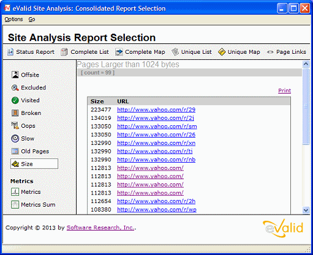The height and width of the screenshot is (255, 313).
Task: Click the Status Report icon
Action: click(x=10, y=52)
